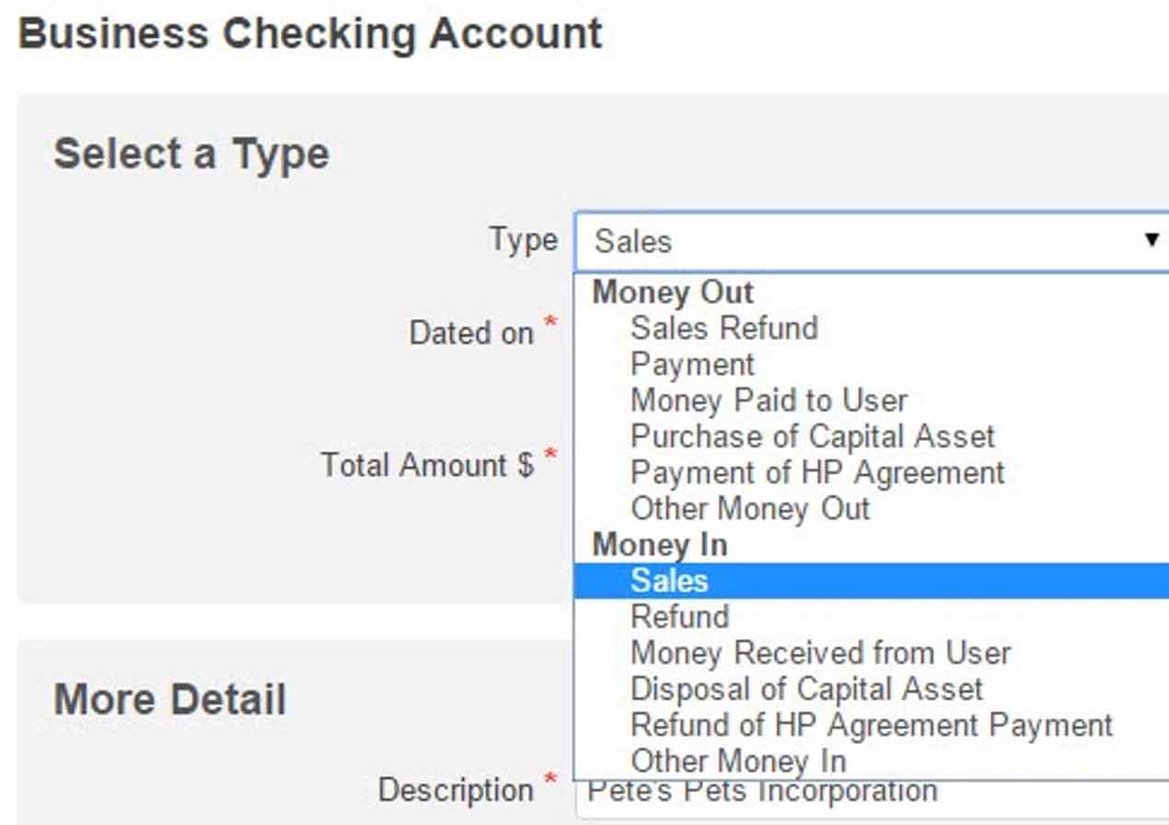Choose Refund under Money In
The height and width of the screenshot is (825, 1169).
click(679, 617)
